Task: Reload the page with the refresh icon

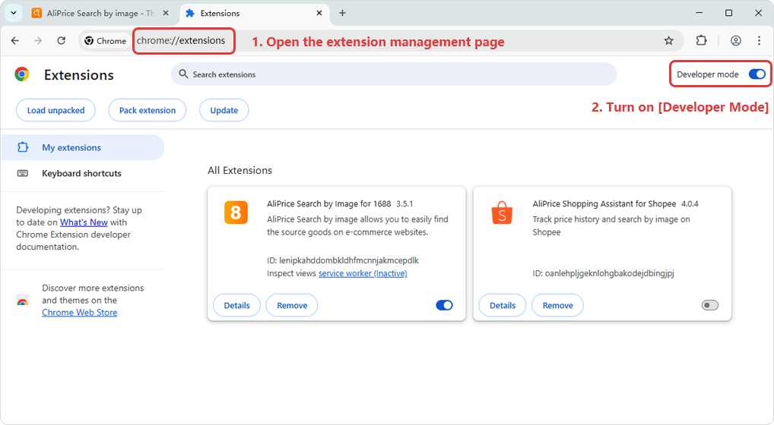Action: (62, 41)
